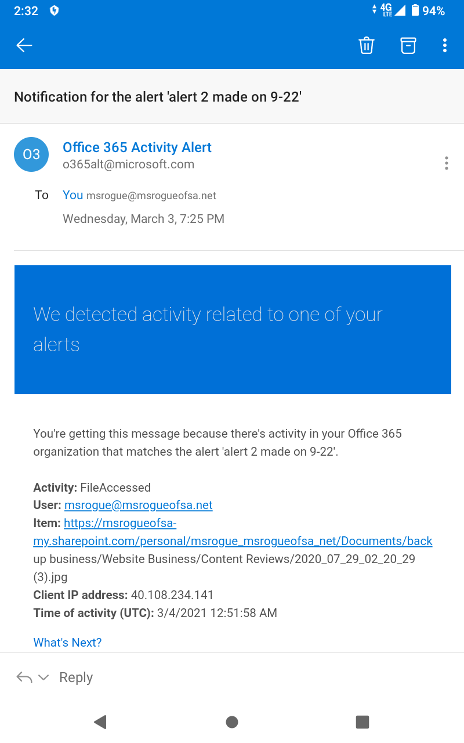Tap the back arrow in header
464x743 pixels.
tap(24, 45)
